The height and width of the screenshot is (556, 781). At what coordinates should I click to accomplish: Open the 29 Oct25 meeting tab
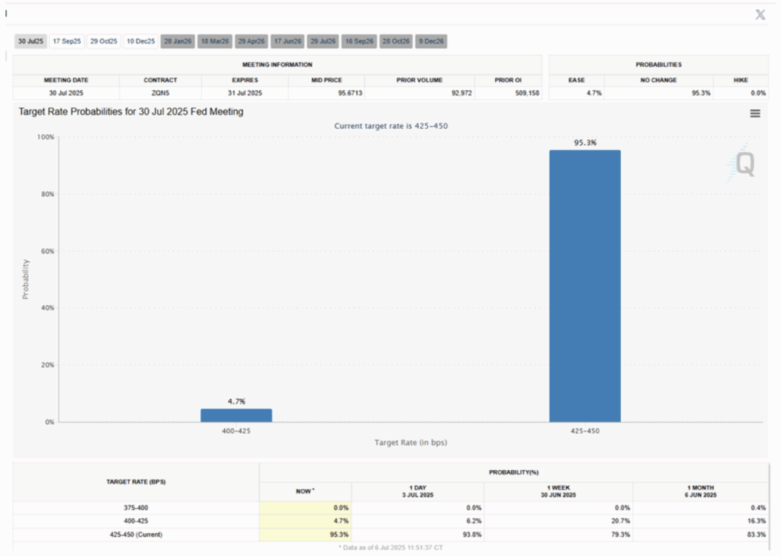point(104,41)
